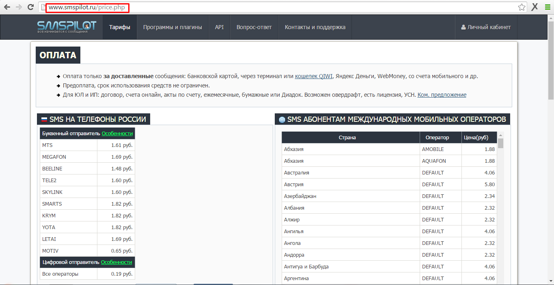Open the API menu item
554x285 pixels.
click(x=219, y=27)
